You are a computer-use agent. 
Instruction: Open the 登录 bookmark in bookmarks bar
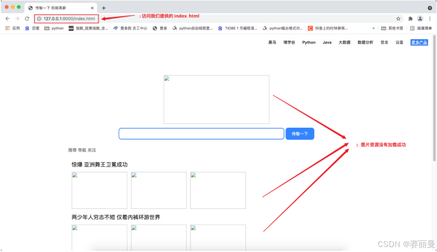coord(160,28)
